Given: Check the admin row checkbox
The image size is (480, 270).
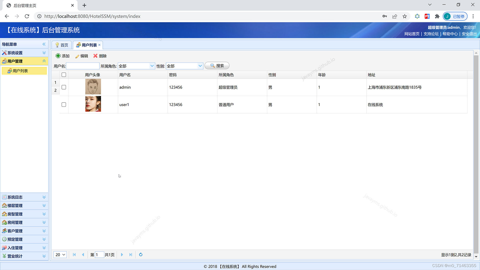Looking at the screenshot, I should pyautogui.click(x=64, y=87).
